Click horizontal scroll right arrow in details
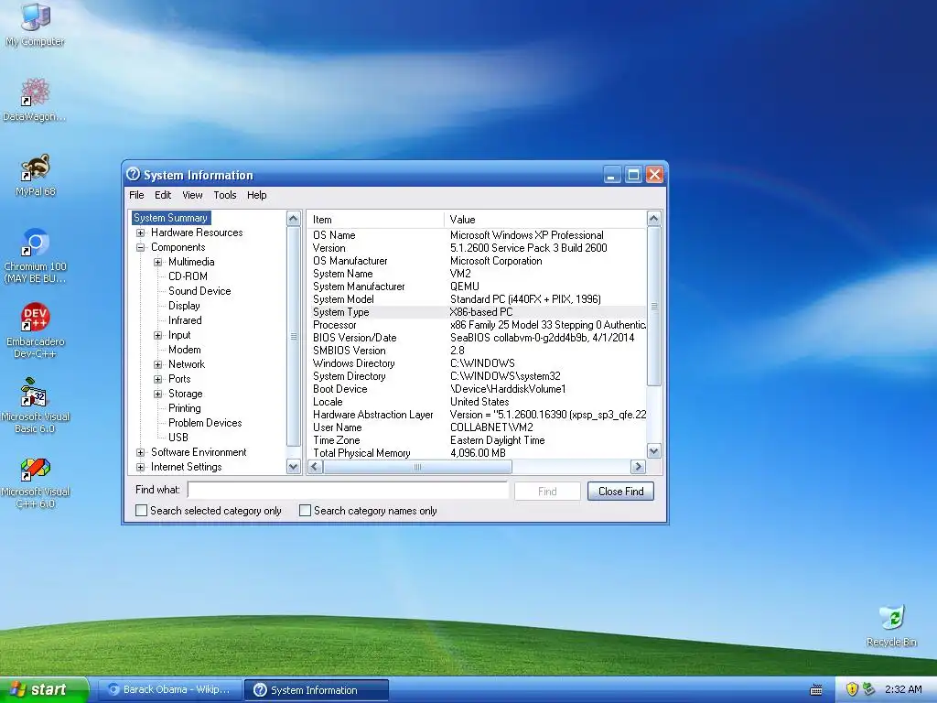 click(638, 467)
